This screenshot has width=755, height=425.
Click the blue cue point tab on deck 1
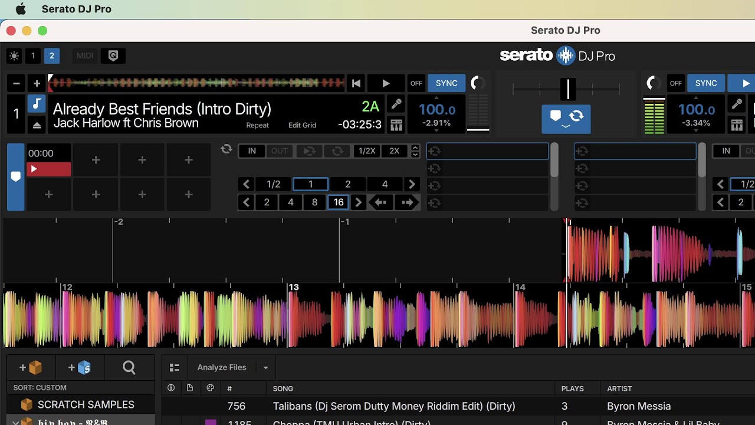point(15,177)
